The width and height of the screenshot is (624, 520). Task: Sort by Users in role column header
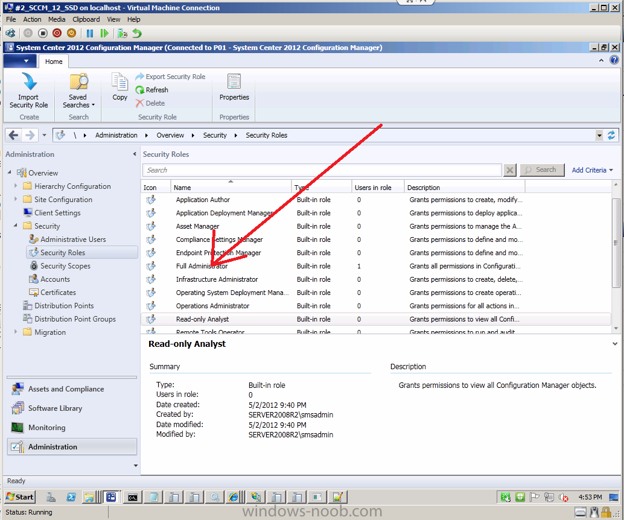[x=377, y=187]
